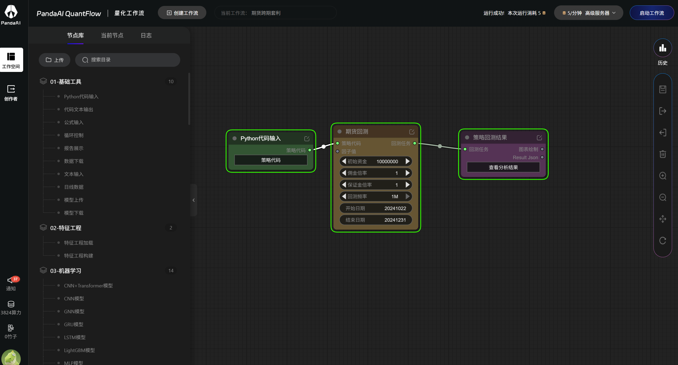
Task: Edit the Python代码输入 node
Action: 307,138
